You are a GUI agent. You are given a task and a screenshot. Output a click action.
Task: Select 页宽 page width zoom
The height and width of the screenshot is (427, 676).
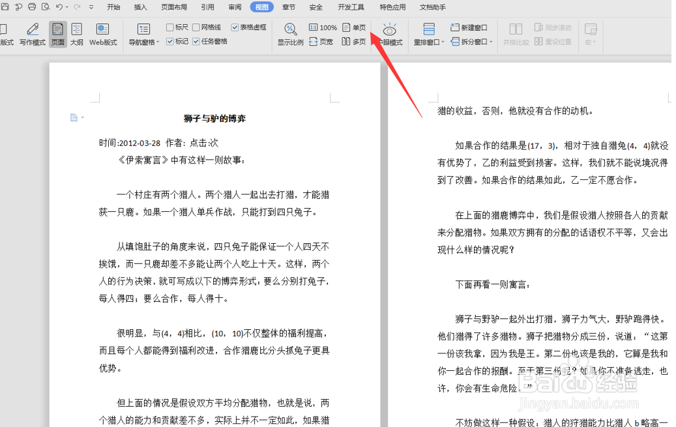[321, 42]
